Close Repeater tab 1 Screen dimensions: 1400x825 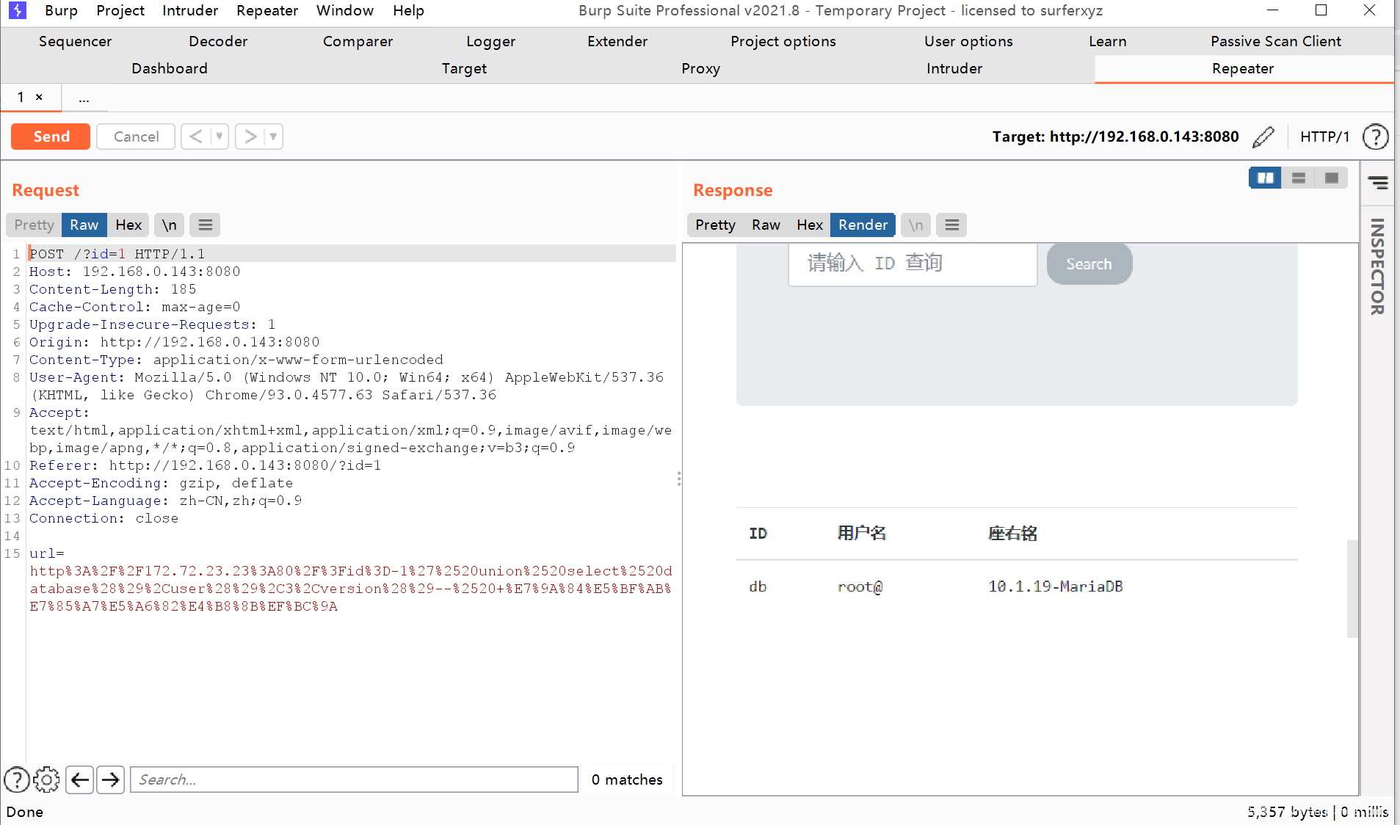39,97
